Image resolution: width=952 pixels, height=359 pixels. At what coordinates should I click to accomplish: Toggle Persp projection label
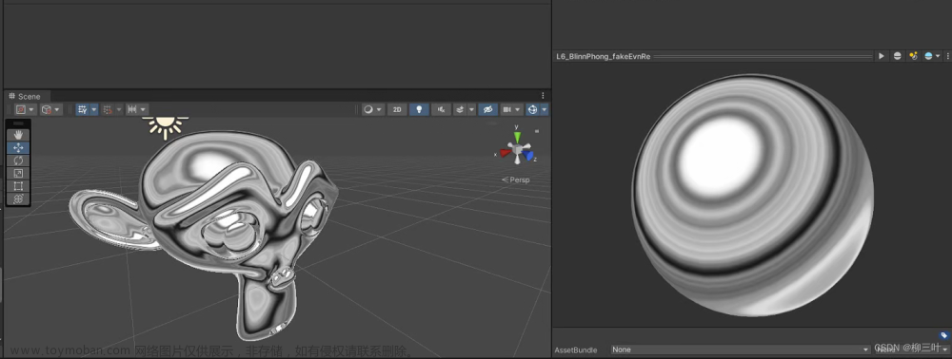(x=516, y=179)
